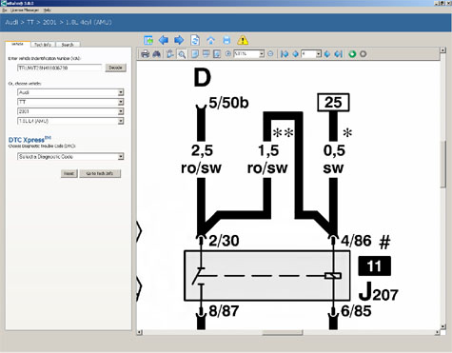Click the DTC Xpress heading

[x=29, y=140]
